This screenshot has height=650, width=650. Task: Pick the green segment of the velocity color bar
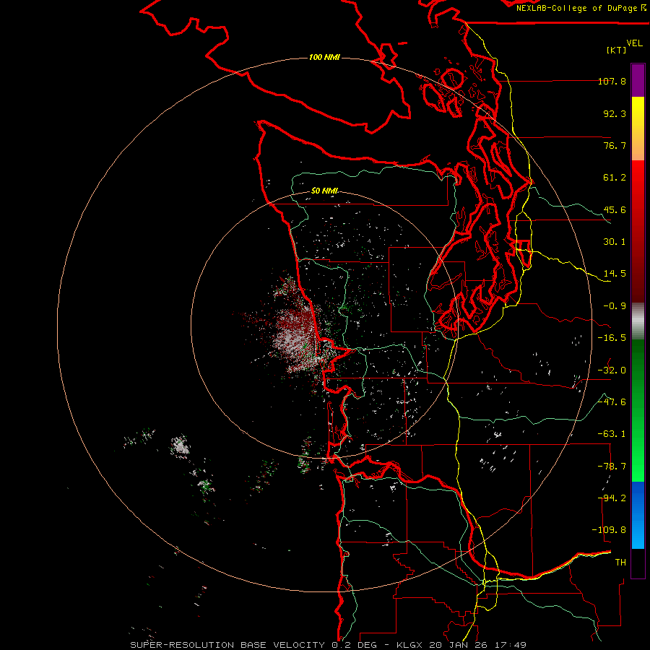pos(638,410)
